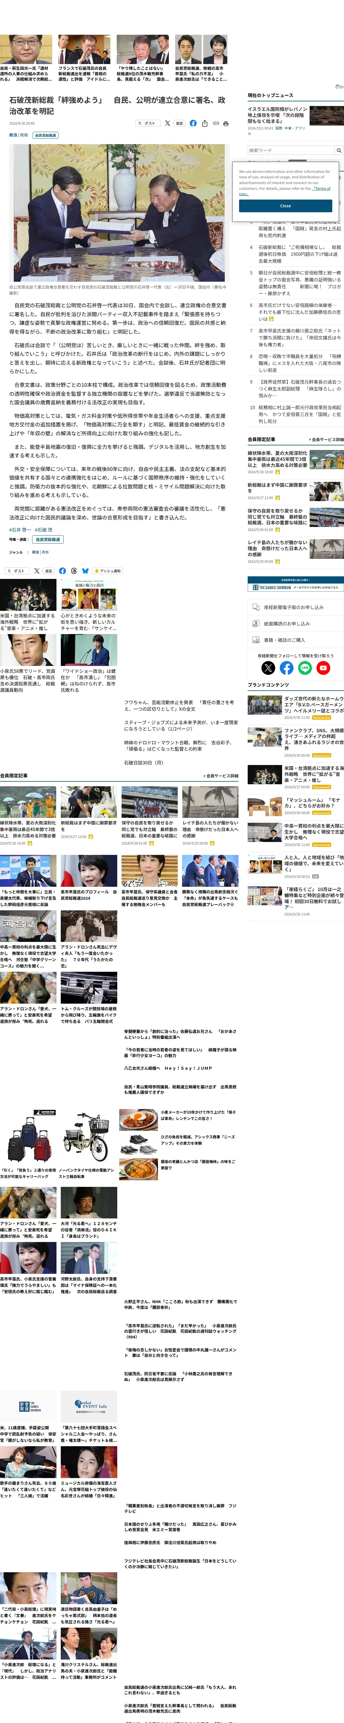
Task: Open ranking item 5 朝日が自民総裁選中に安倍総理と統一教会
Action: [300, 283]
